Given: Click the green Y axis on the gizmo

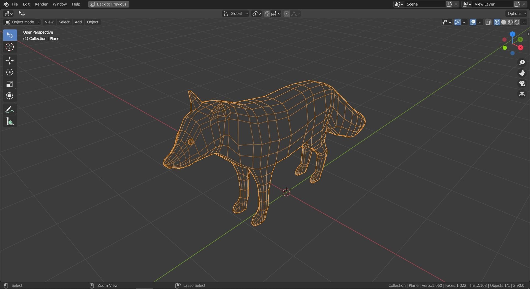Looking at the screenshot, I should point(520,40).
